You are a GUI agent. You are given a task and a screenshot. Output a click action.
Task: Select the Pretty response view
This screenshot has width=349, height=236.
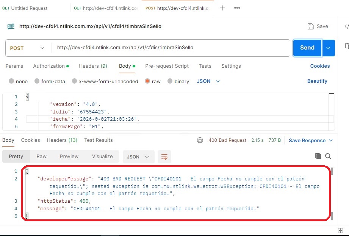click(x=16, y=157)
